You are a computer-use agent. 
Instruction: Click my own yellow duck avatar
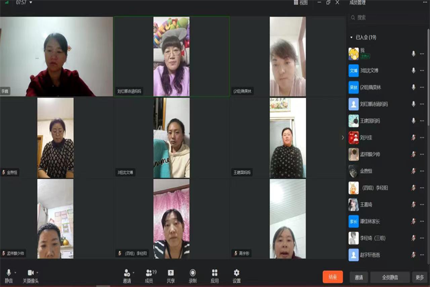pos(354,53)
